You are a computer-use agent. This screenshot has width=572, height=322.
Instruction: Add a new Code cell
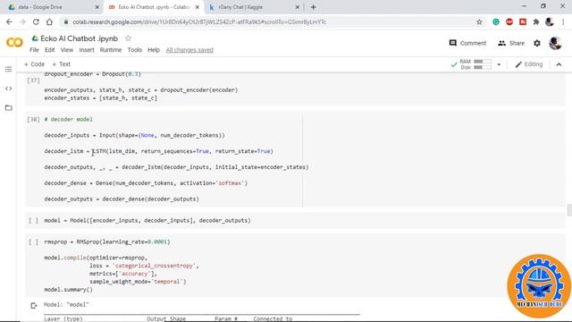pyautogui.click(x=34, y=64)
